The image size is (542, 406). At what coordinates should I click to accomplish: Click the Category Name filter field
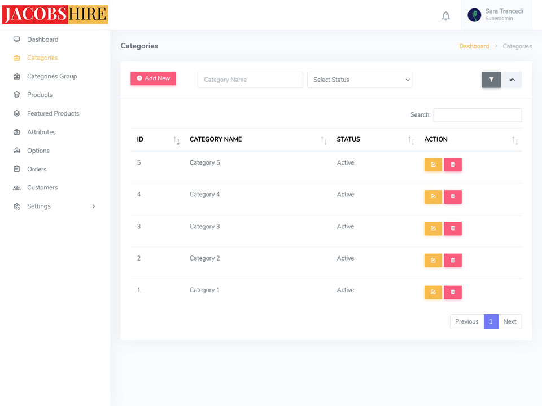250,80
